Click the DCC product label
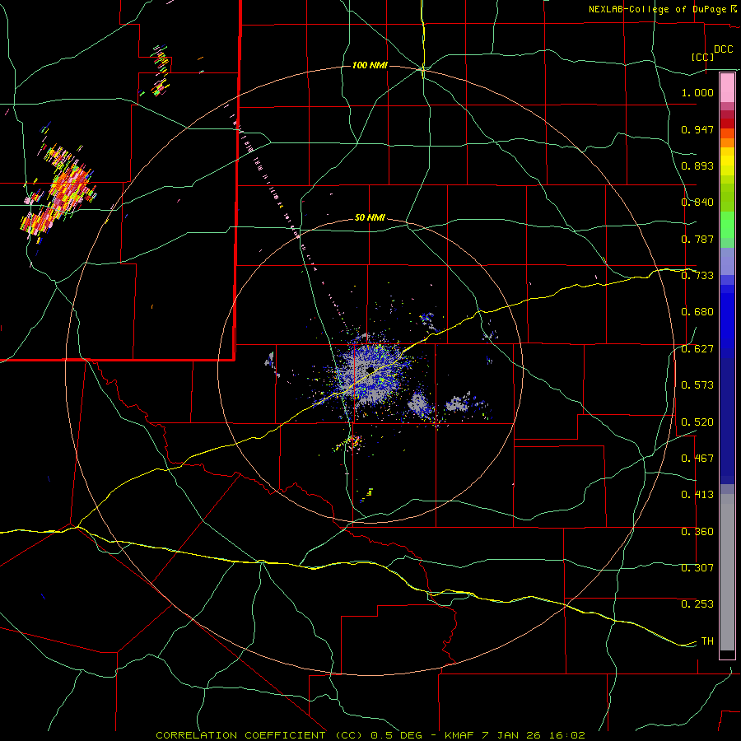The width and height of the screenshot is (741, 741). click(723, 49)
